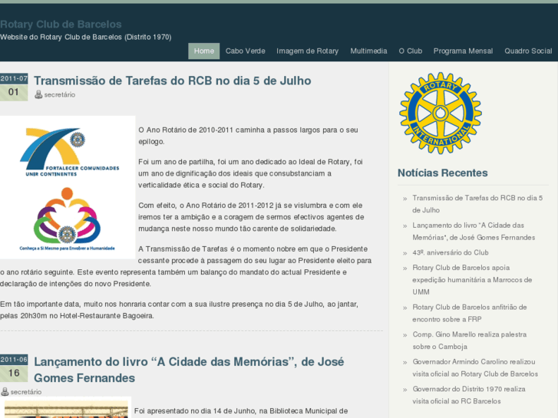Image resolution: width=558 pixels, height=418 pixels.
Task: Open the Multimedia menu item
Action: [368, 51]
